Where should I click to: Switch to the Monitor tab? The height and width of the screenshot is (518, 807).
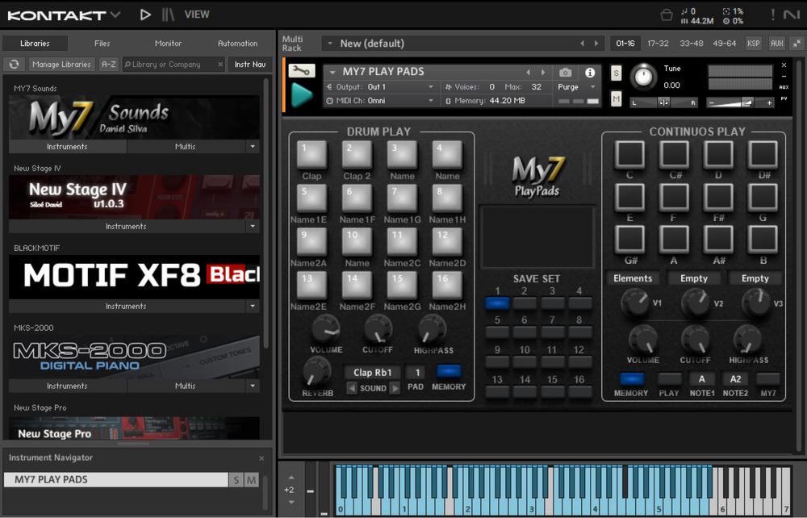[x=169, y=44]
